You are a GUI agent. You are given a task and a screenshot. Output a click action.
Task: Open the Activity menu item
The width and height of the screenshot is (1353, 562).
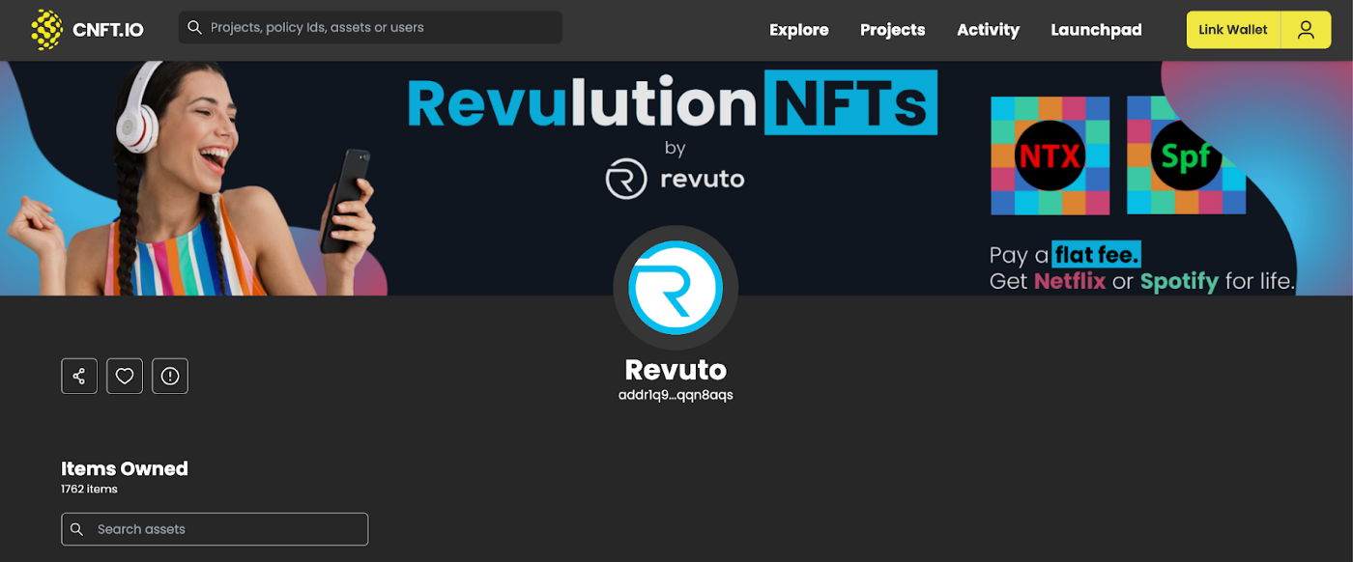click(x=988, y=30)
